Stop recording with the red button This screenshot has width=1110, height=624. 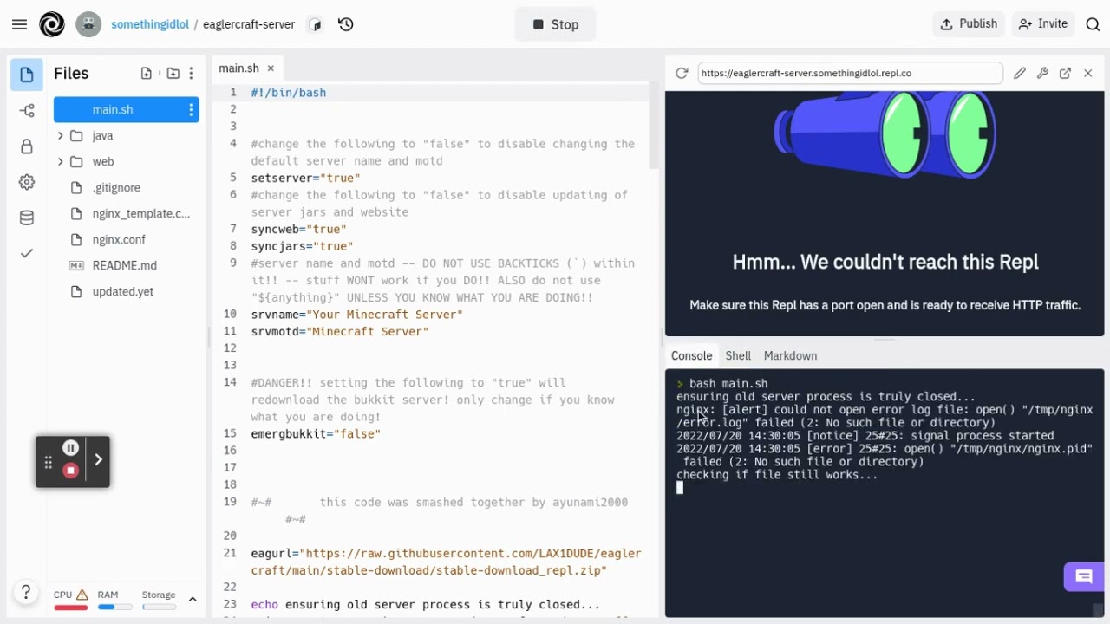point(70,471)
